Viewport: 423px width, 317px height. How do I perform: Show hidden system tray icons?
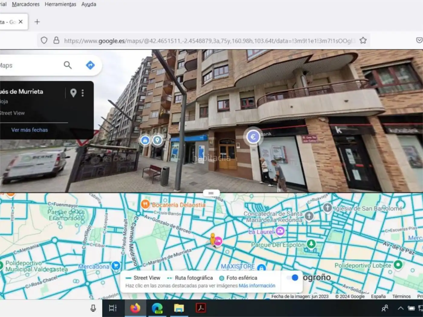pos(401,308)
